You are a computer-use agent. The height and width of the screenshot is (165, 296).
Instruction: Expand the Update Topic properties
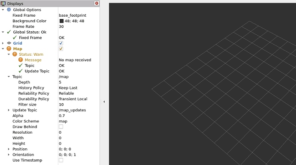(9, 110)
